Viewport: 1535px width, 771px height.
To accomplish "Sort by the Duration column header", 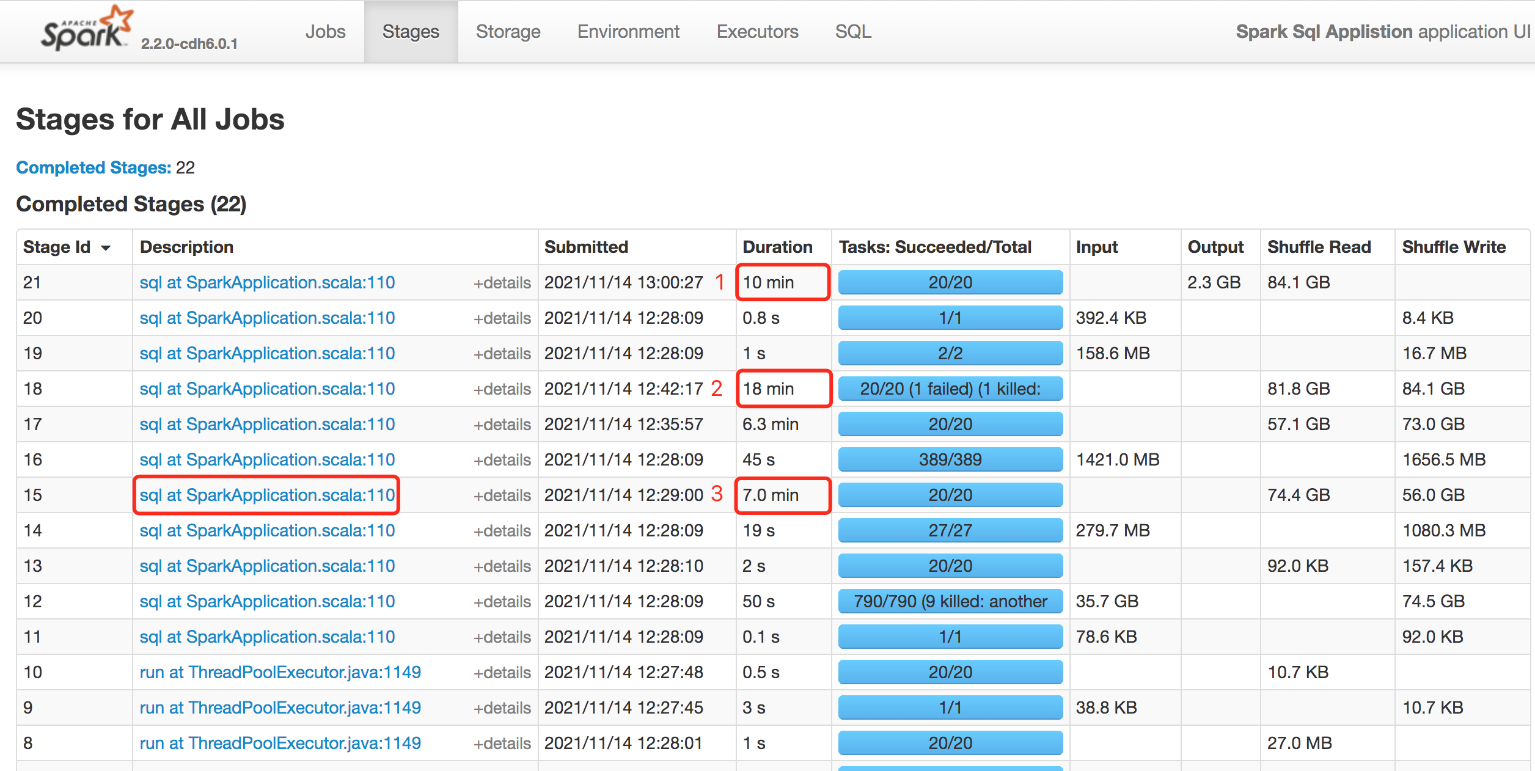I will click(x=777, y=247).
